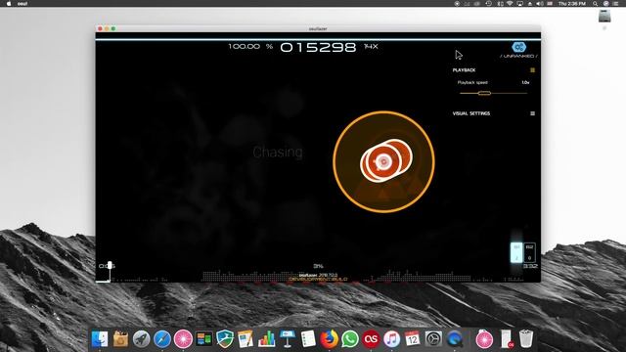Open the osu! application menu
Viewport: 626px width, 352px height.
tap(22, 3)
